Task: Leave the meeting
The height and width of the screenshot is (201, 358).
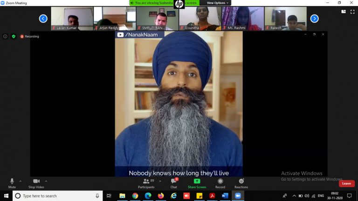Action: pos(347,183)
